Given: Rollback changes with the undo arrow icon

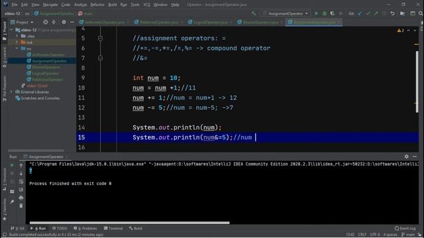Looking at the screenshot, I should (392, 13).
